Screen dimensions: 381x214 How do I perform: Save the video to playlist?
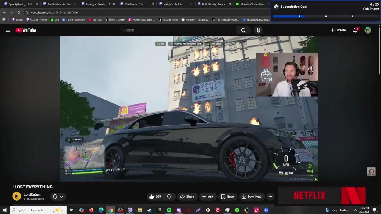[227, 196]
